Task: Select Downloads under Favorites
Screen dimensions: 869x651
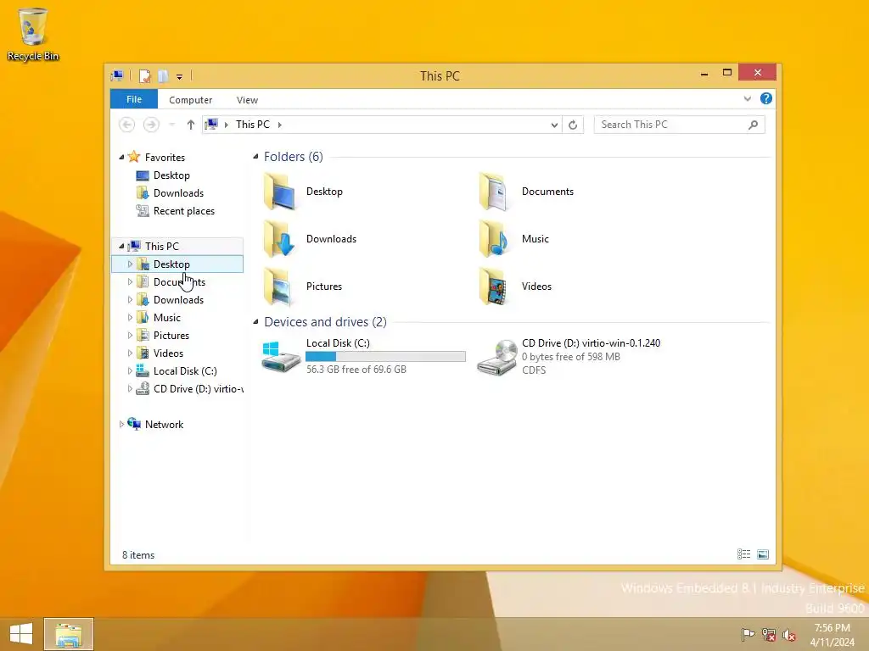Action: [178, 193]
